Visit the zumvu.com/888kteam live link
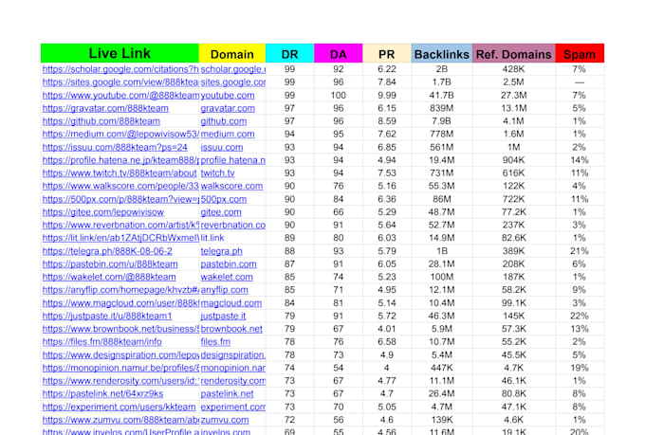Screen dimensions: 645x435 click(120, 420)
